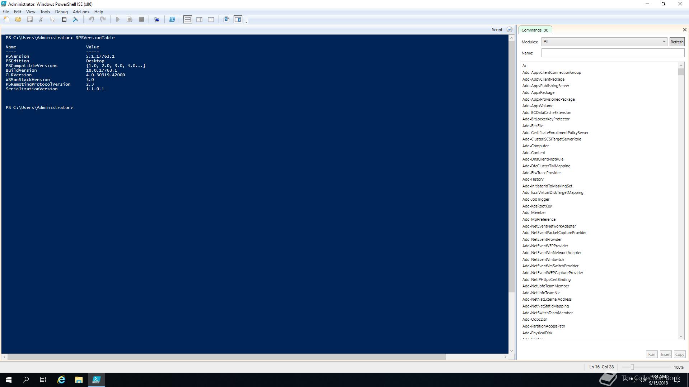
Task: Click the Insert button
Action: pos(665,354)
